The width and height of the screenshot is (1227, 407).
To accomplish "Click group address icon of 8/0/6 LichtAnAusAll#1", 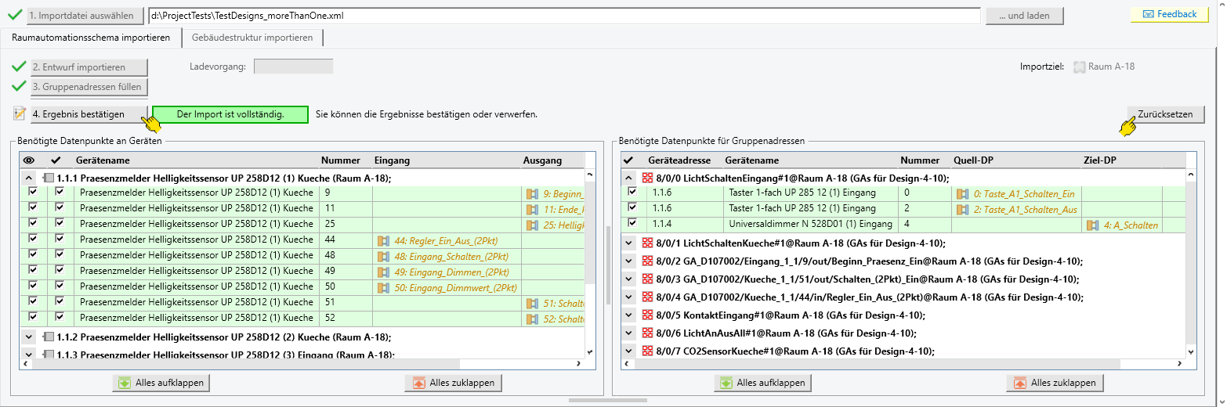I will pyautogui.click(x=647, y=333).
